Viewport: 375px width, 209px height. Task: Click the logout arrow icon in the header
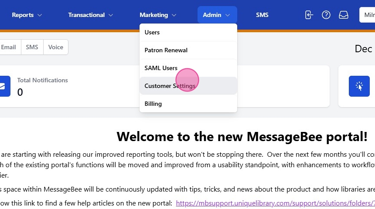309,15
